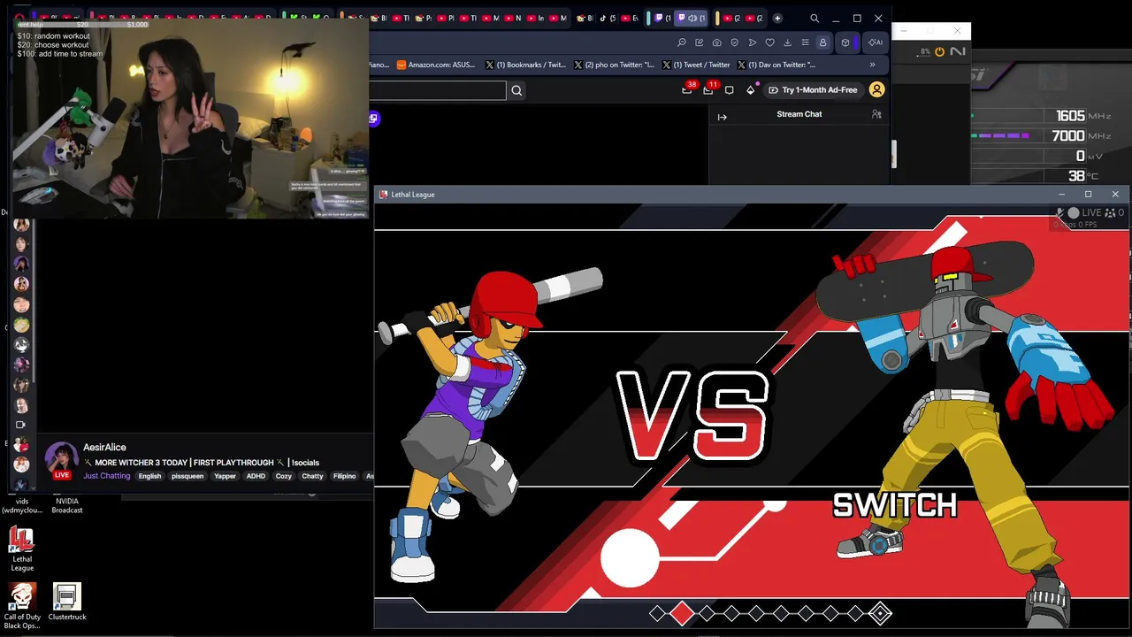Click the browser snapshot camera icon
1132x637 pixels.
716,42
